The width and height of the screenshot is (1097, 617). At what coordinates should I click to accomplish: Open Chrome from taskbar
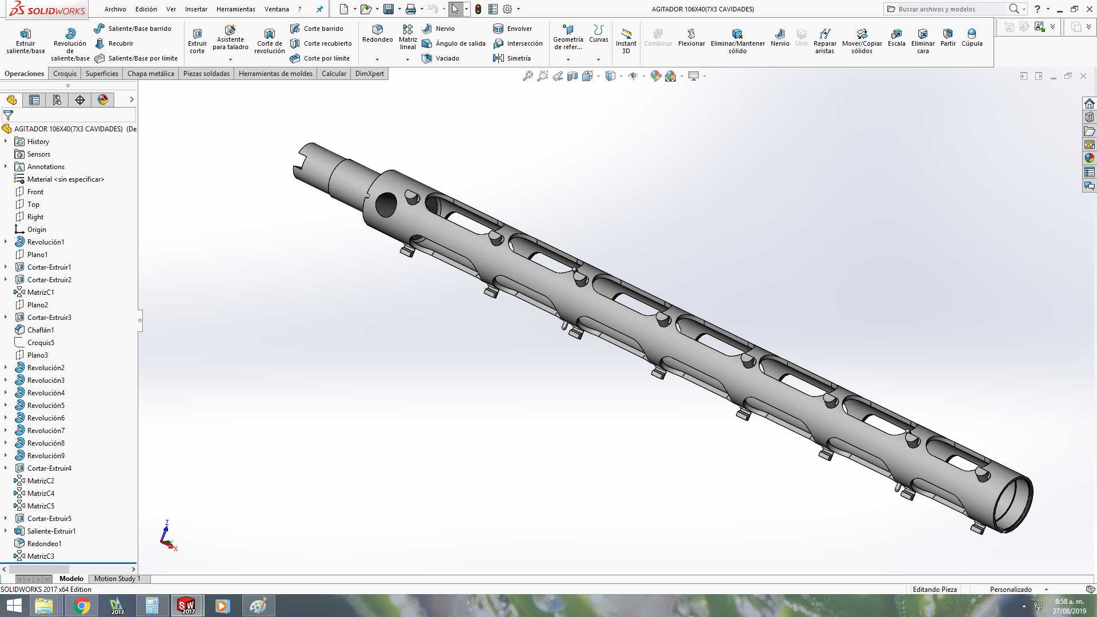[82, 606]
